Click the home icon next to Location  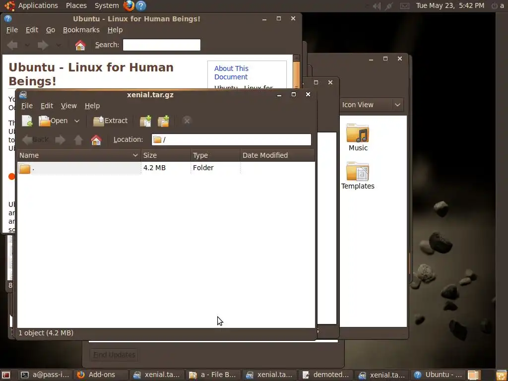pos(96,139)
